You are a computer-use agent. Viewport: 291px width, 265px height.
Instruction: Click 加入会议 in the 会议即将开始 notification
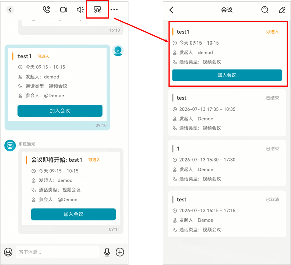click(73, 214)
